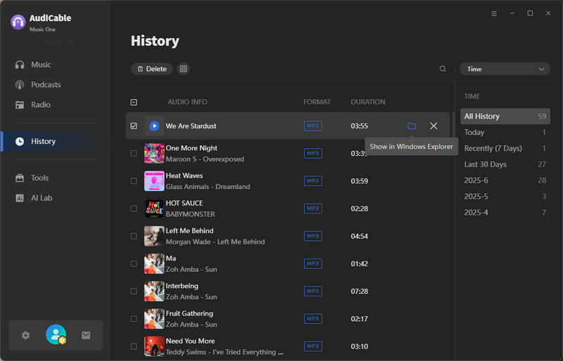The width and height of the screenshot is (563, 361).
Task: Play the We Are Stardust track
Action: point(154,126)
